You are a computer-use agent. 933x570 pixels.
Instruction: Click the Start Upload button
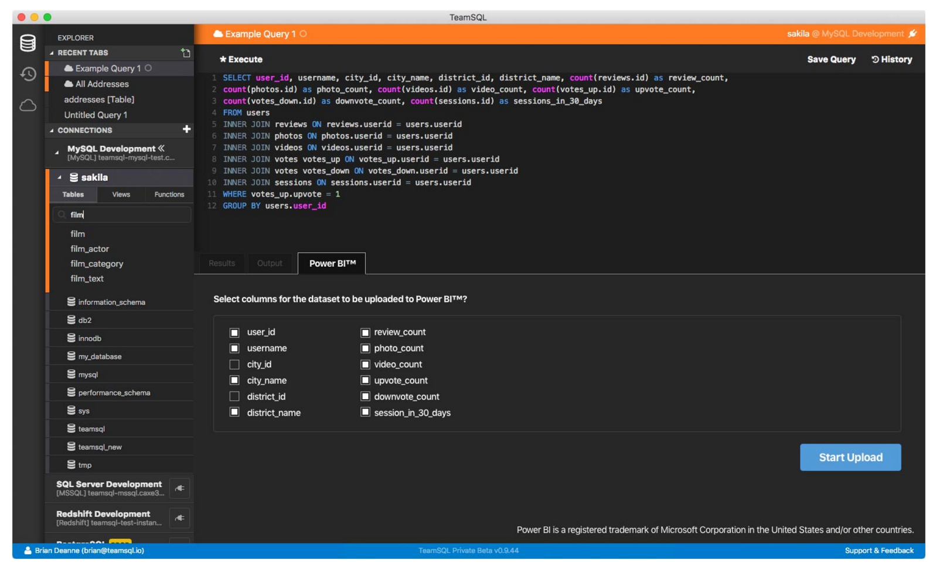point(850,457)
